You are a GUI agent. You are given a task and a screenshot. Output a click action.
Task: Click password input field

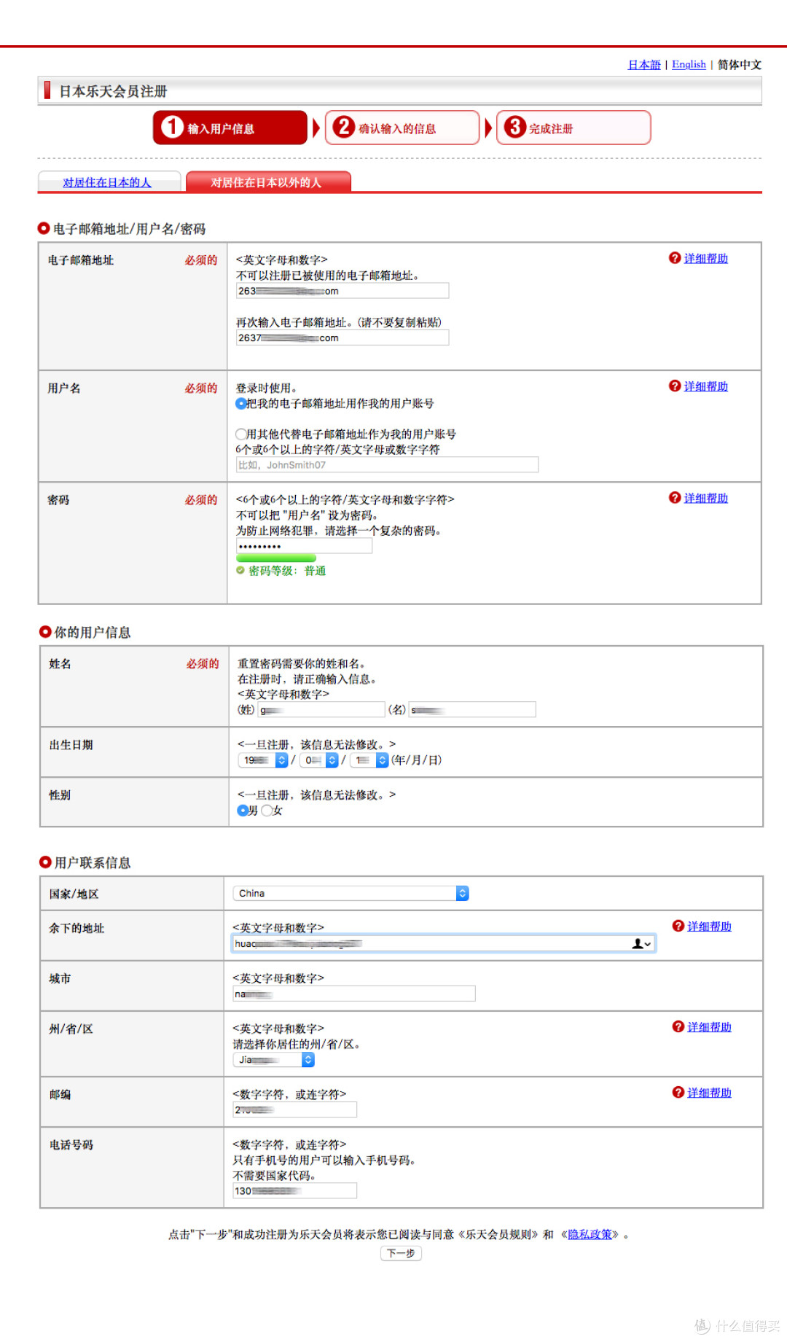point(304,546)
